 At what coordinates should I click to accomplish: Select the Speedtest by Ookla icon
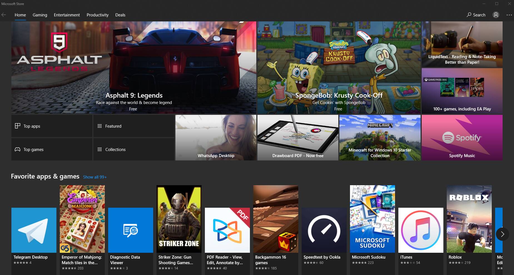pyautogui.click(x=324, y=230)
